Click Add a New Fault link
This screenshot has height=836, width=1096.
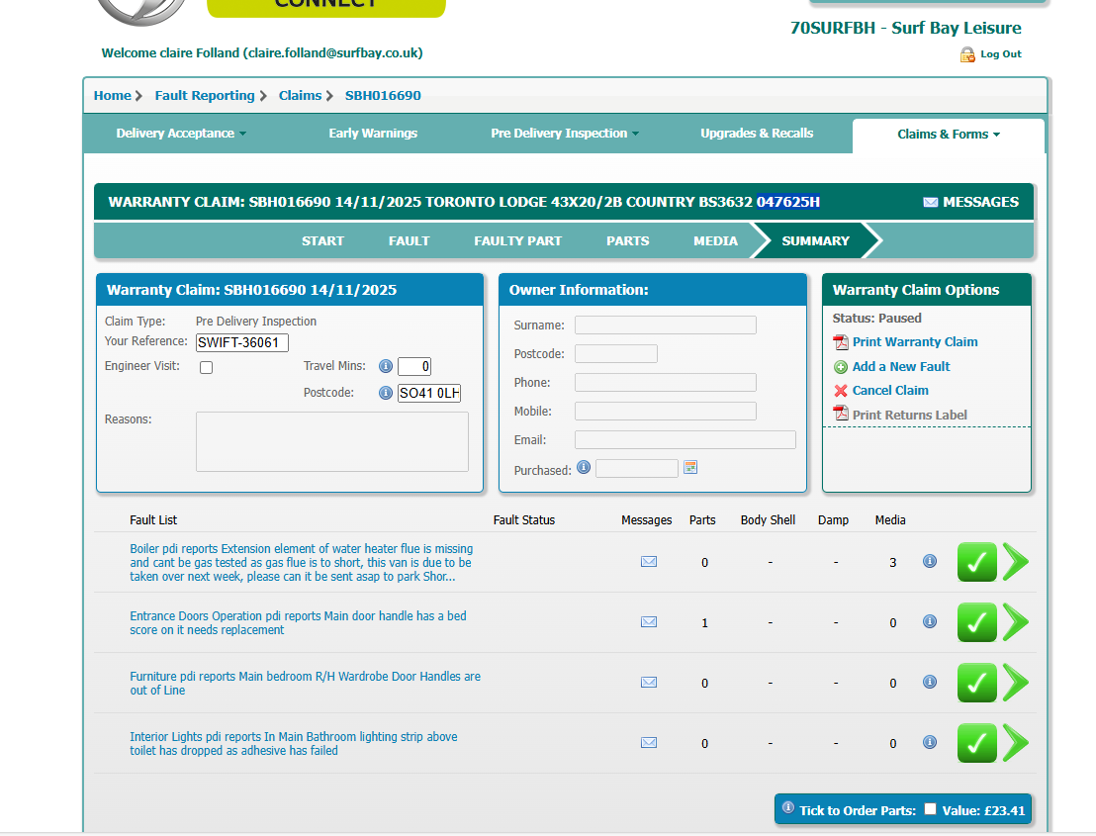[x=901, y=366]
